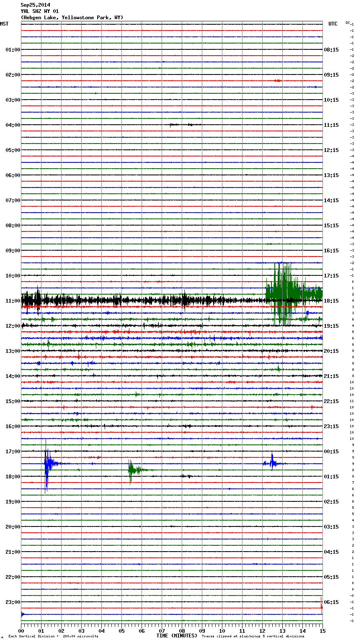This screenshot has width=356, height=642.
Task: Click the faint black signal on the 04:00 trace
Action: [x=185, y=125]
